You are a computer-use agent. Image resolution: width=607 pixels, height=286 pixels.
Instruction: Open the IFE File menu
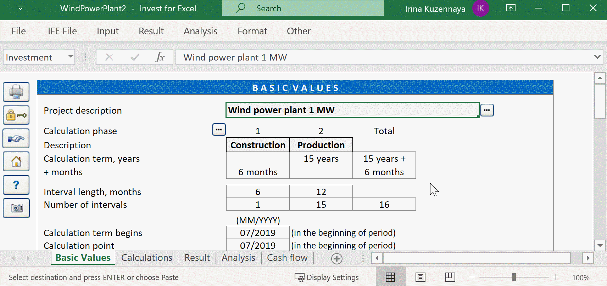(62, 31)
